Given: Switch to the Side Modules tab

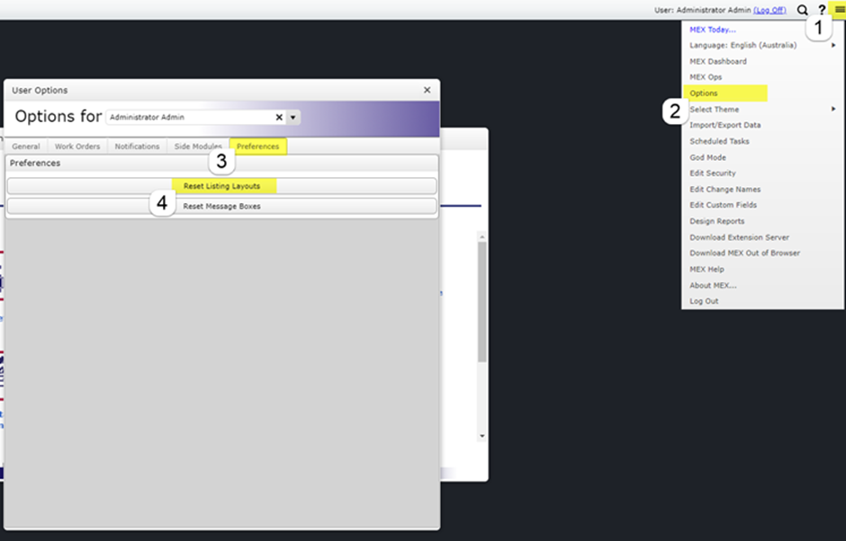Looking at the screenshot, I should 198,146.
